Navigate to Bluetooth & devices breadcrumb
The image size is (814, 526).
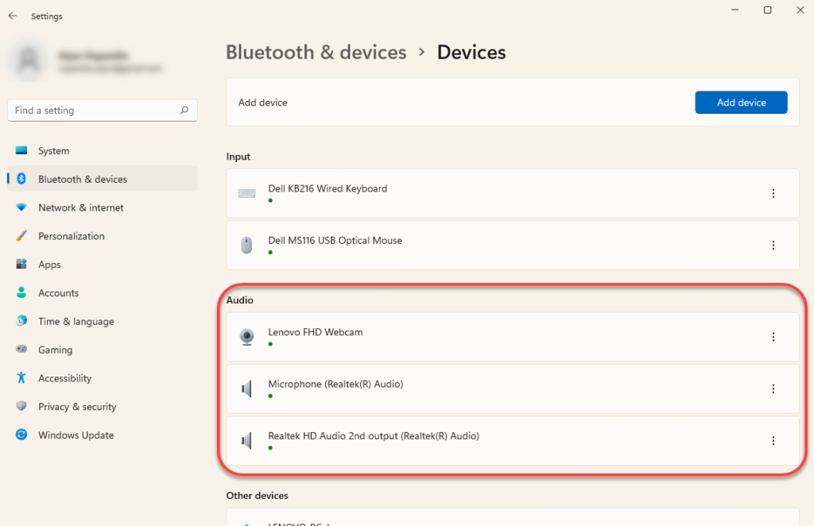(x=316, y=52)
